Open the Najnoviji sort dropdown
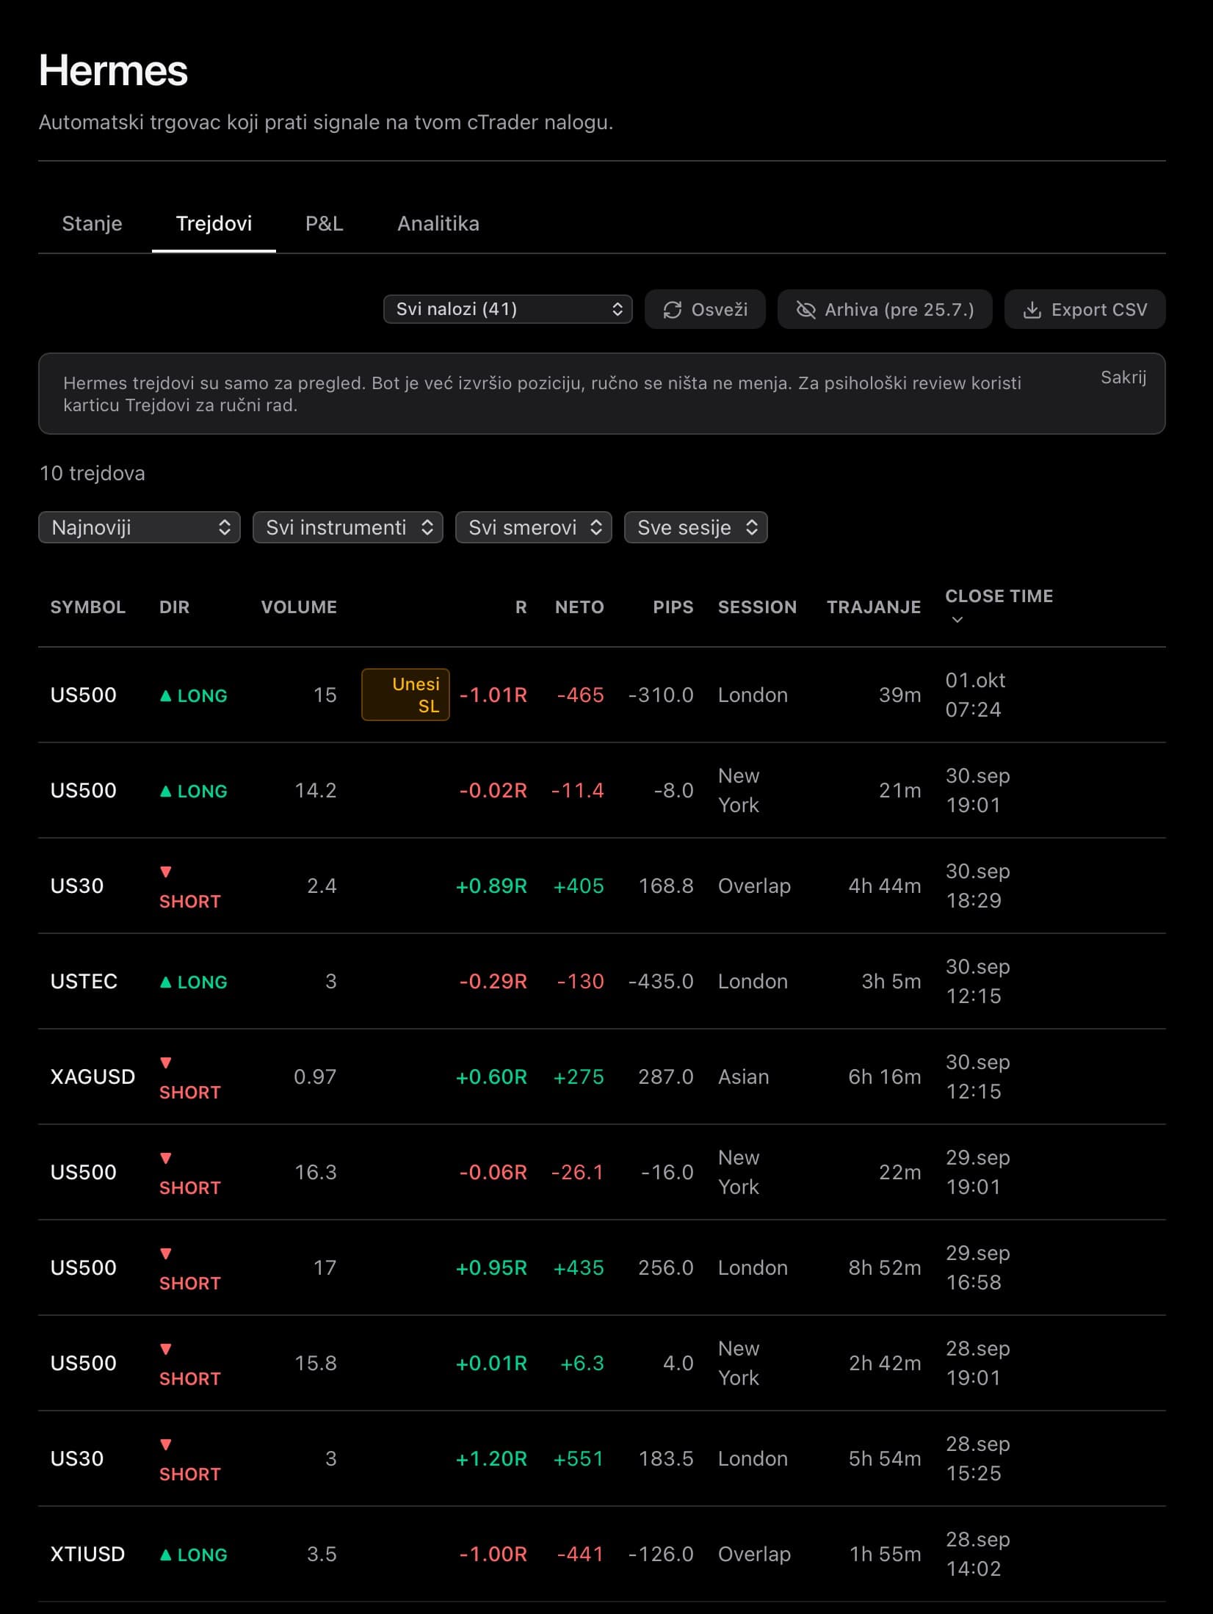Viewport: 1213px width, 1614px height. pyautogui.click(x=140, y=527)
